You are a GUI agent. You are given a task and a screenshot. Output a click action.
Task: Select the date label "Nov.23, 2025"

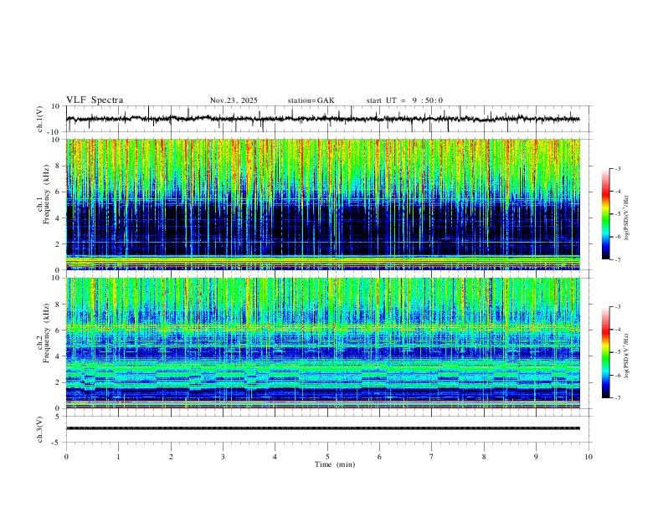234,100
